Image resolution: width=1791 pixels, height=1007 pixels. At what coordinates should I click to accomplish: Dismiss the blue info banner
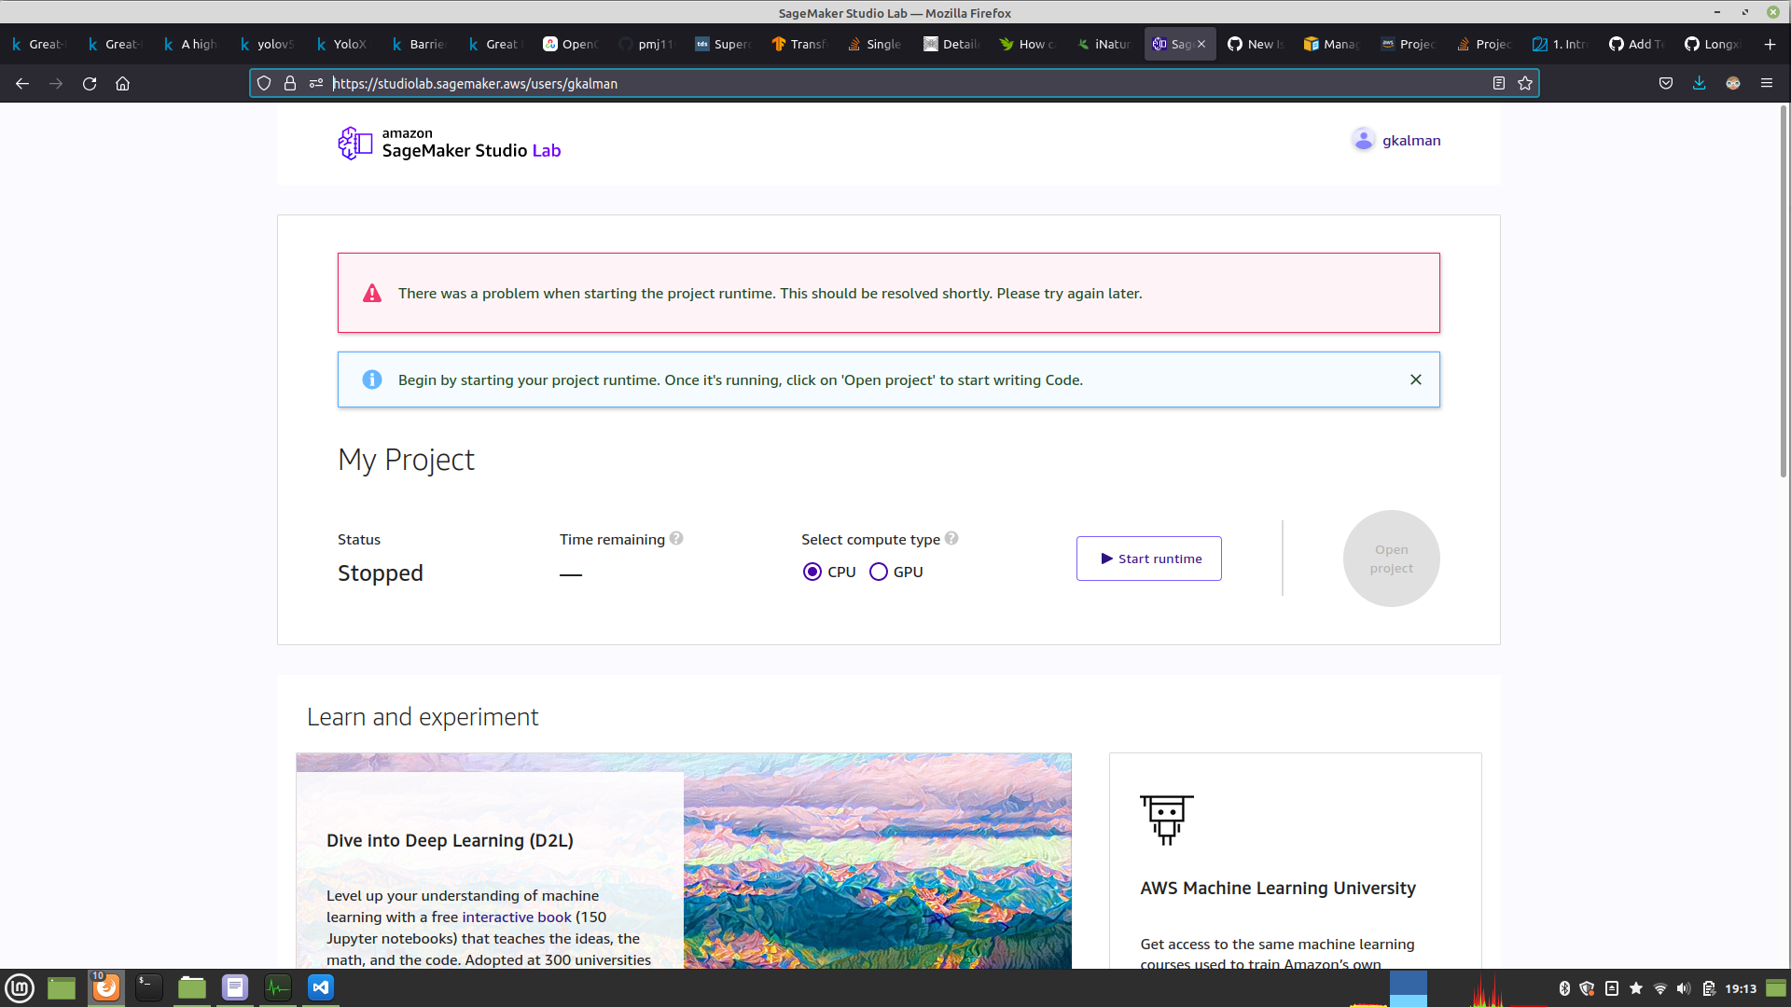[x=1415, y=379]
